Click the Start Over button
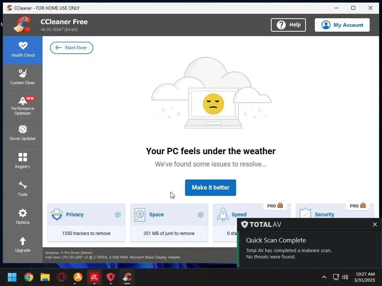 click(71, 48)
